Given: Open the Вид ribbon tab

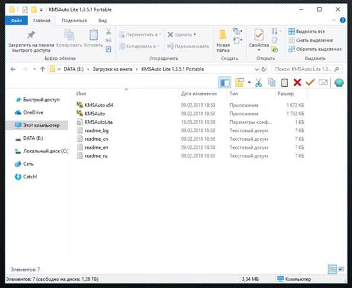Looking at the screenshot, I should 102,21.
